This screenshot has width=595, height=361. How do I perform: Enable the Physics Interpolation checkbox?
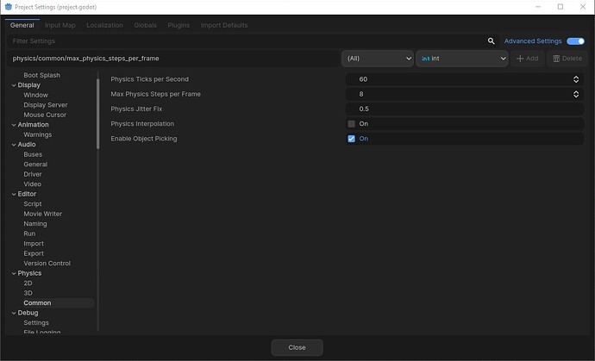tap(351, 124)
